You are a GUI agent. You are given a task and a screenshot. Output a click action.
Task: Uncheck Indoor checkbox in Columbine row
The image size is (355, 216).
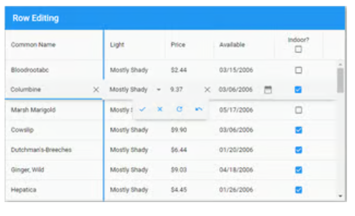tap(298, 90)
